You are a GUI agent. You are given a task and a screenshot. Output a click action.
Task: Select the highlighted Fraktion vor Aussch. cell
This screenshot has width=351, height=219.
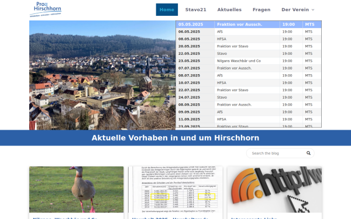(247, 25)
